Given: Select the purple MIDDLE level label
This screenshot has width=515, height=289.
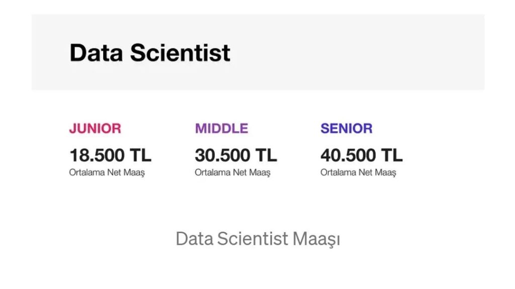Looking at the screenshot, I should [221, 128].
